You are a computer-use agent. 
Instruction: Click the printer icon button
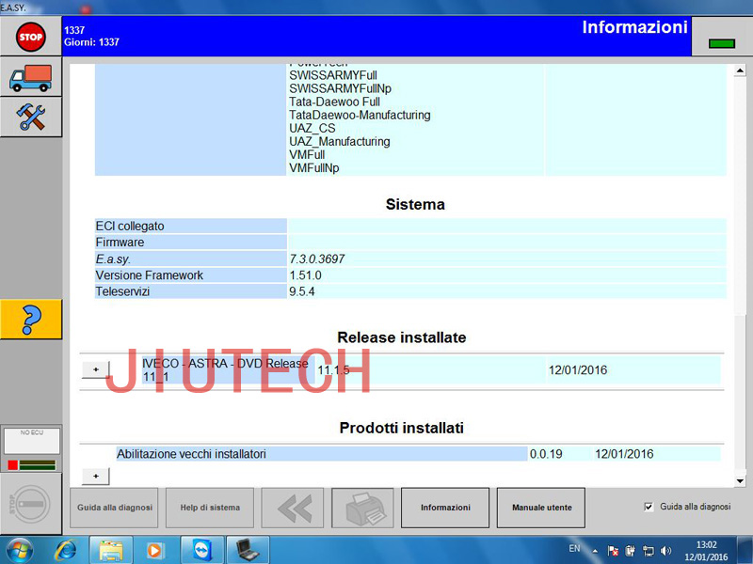362,508
